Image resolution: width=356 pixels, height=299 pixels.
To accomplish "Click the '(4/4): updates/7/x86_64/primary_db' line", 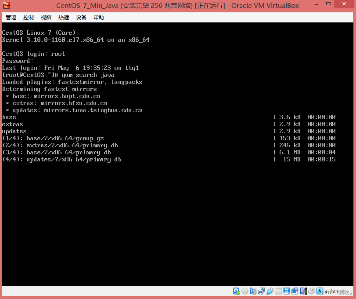I will 62,159.
